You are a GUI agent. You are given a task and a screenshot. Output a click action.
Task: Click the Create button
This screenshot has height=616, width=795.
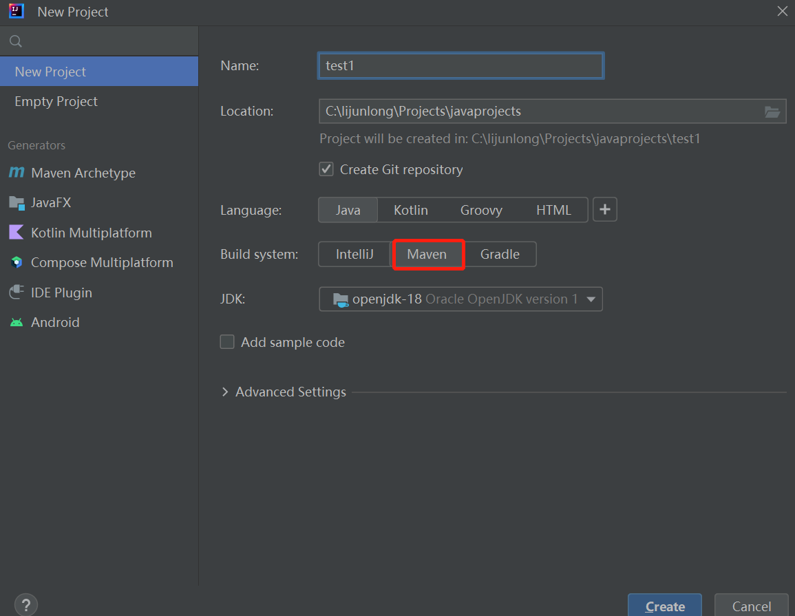[x=664, y=606]
